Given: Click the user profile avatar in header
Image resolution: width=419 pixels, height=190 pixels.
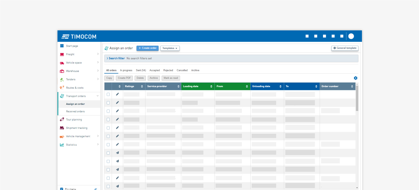Looking at the screenshot, I should tap(351, 36).
